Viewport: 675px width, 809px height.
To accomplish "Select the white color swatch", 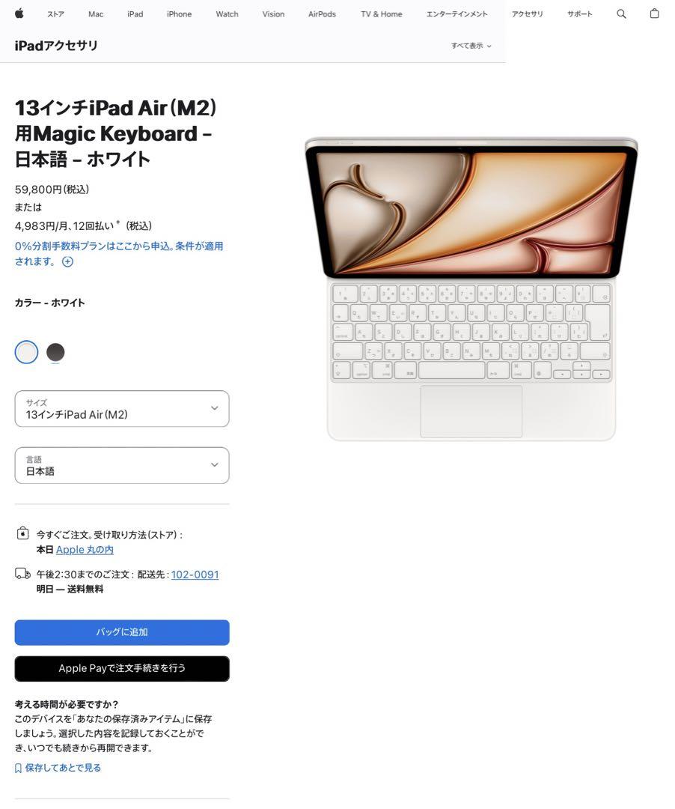I will click(26, 352).
